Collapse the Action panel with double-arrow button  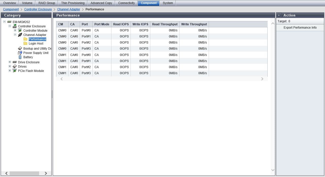click(279, 15)
